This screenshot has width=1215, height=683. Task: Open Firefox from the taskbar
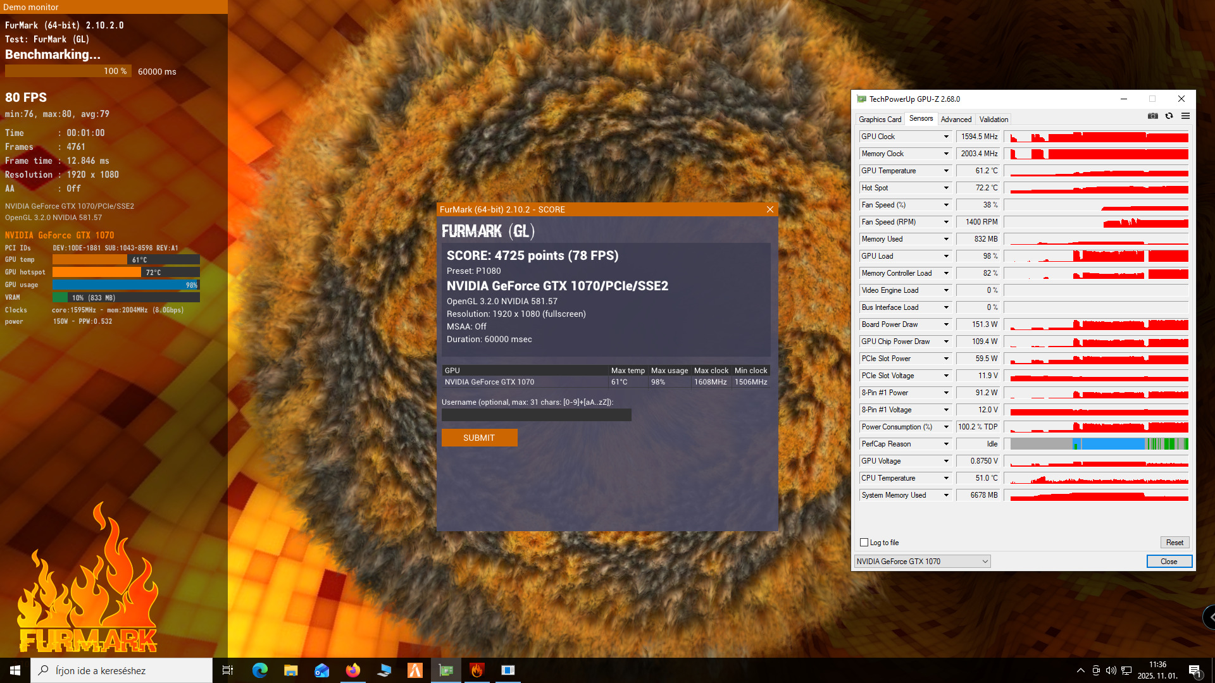[352, 670]
